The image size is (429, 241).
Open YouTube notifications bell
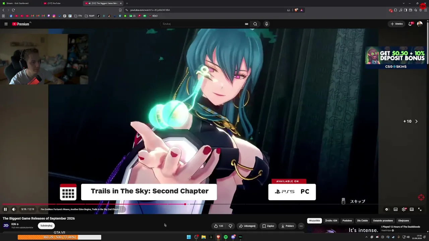[x=410, y=24]
